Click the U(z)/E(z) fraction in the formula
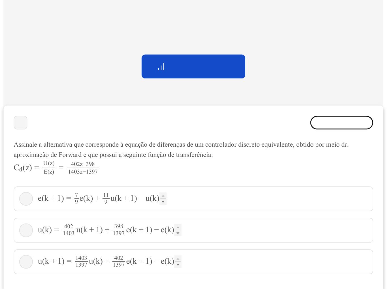Viewport: 388px width, 289px height. click(49, 168)
